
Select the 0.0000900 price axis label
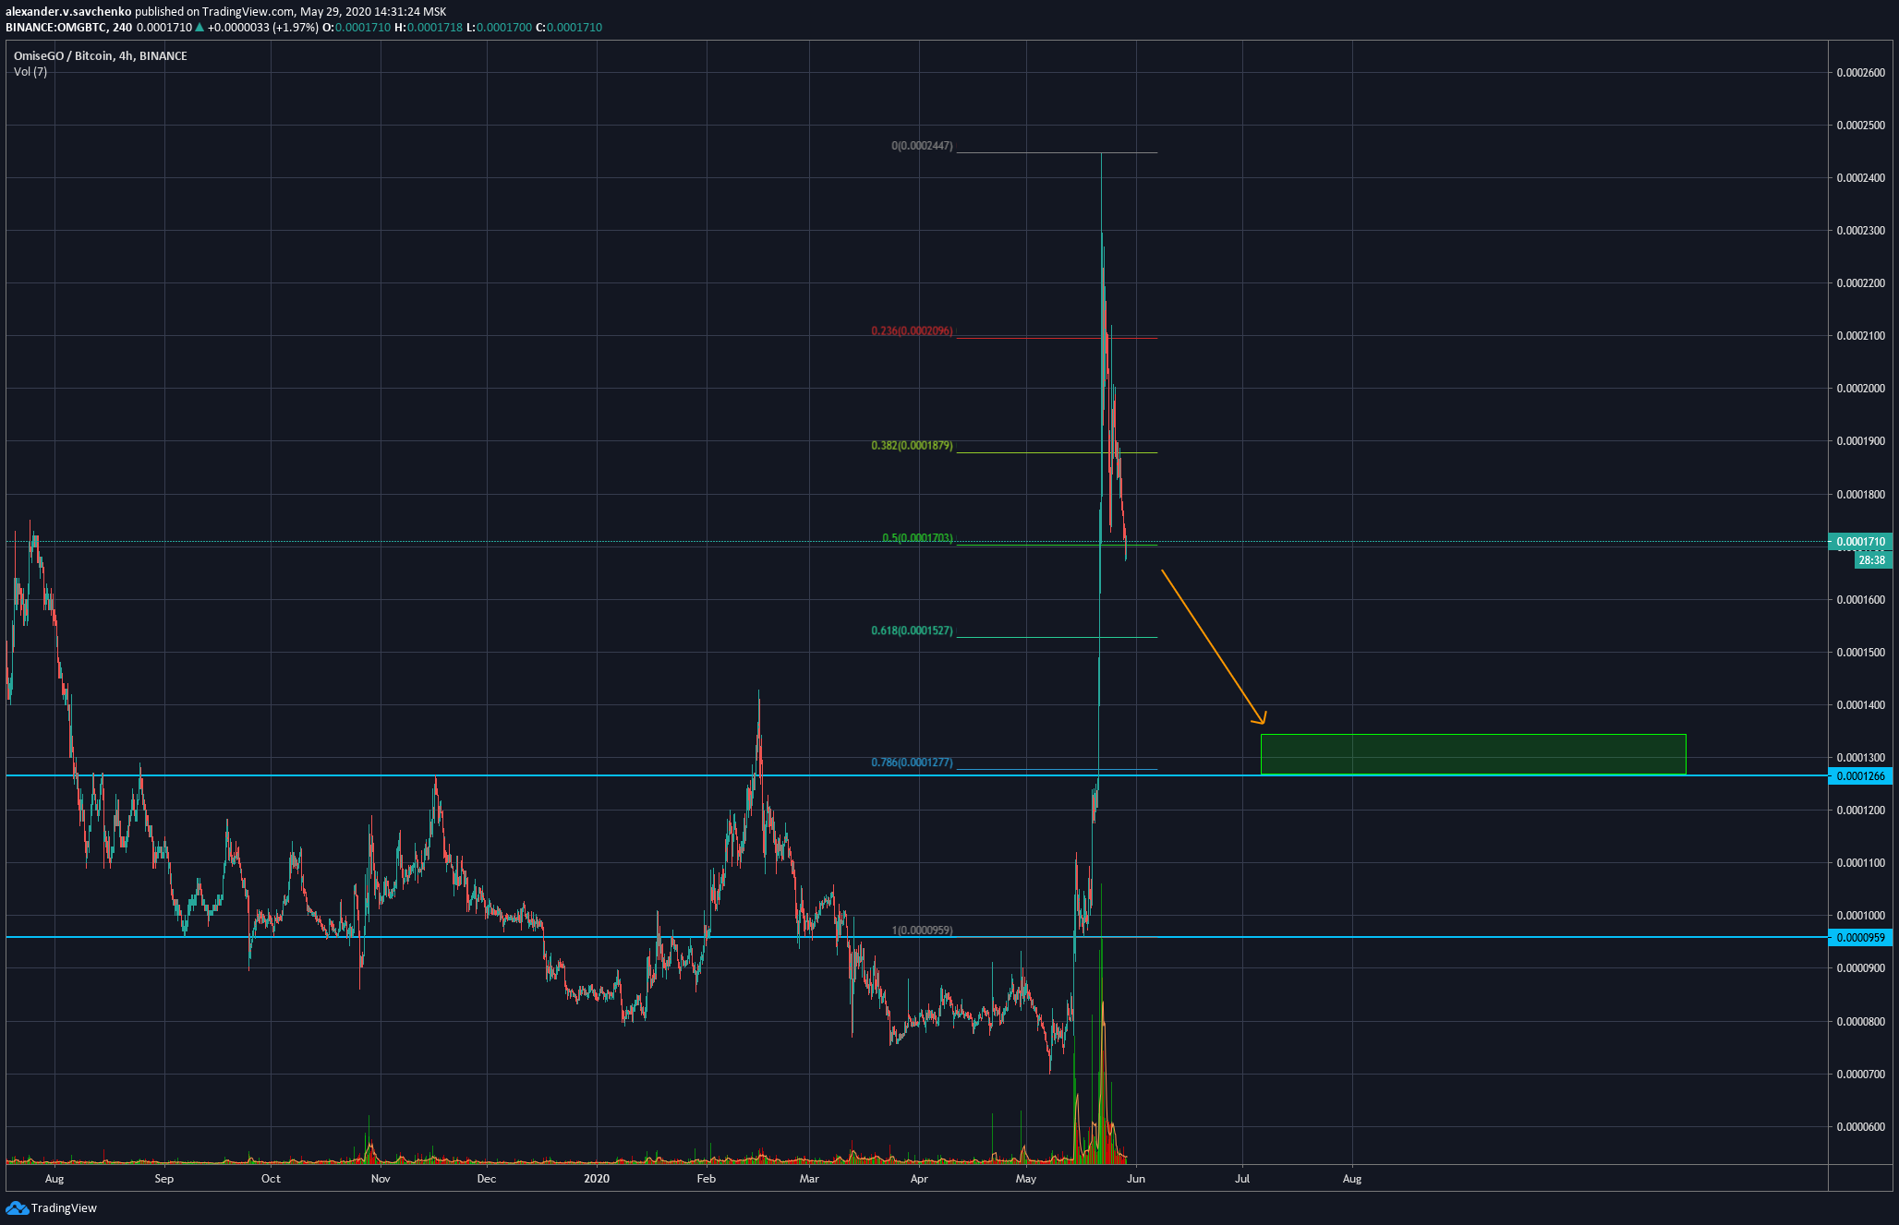pos(1860,968)
